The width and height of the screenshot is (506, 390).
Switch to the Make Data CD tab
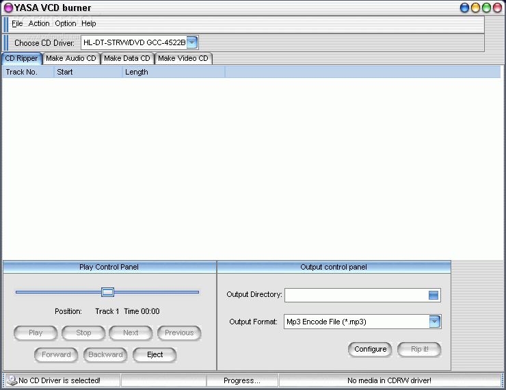pyautogui.click(x=126, y=58)
